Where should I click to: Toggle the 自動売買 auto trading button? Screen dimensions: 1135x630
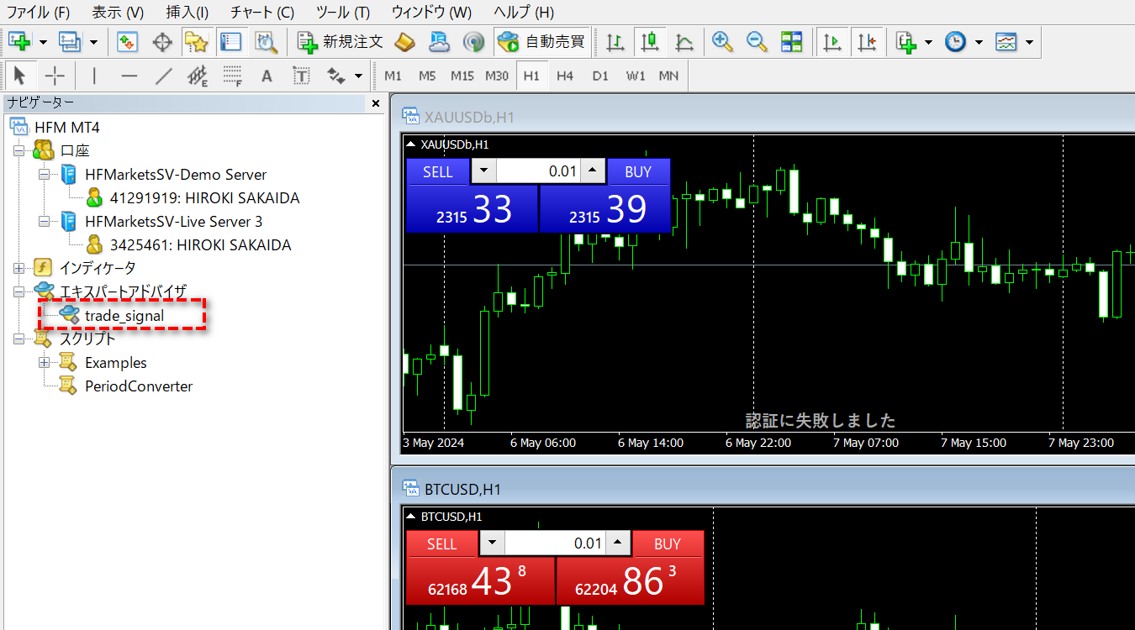click(541, 40)
